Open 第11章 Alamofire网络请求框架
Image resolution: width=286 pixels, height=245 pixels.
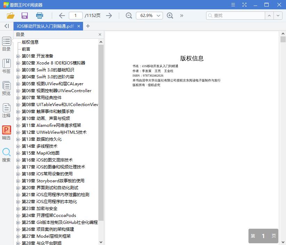coord(51,125)
